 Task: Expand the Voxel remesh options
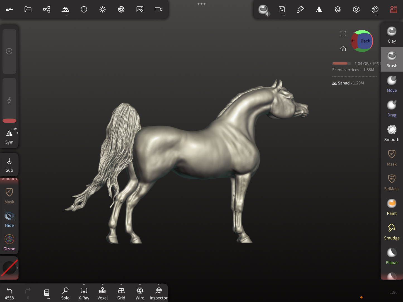coord(102,285)
